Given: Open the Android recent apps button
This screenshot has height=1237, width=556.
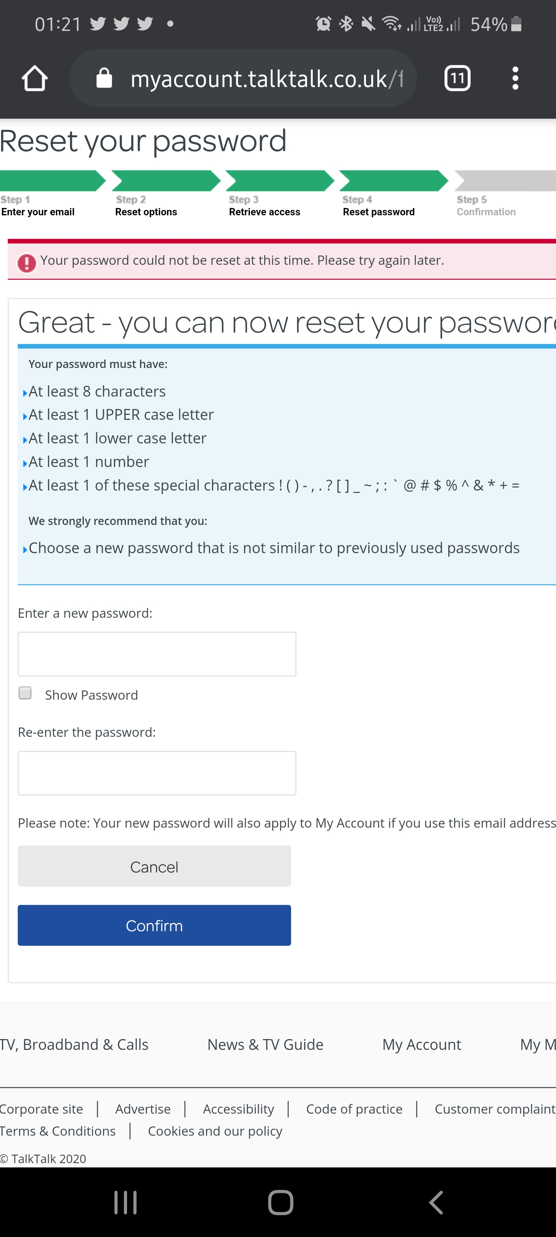Looking at the screenshot, I should (x=125, y=1203).
